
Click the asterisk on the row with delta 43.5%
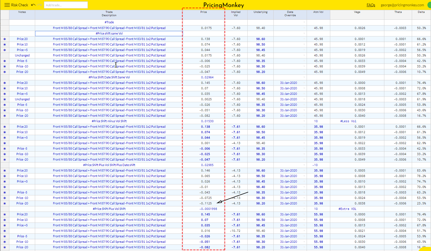point(5,242)
